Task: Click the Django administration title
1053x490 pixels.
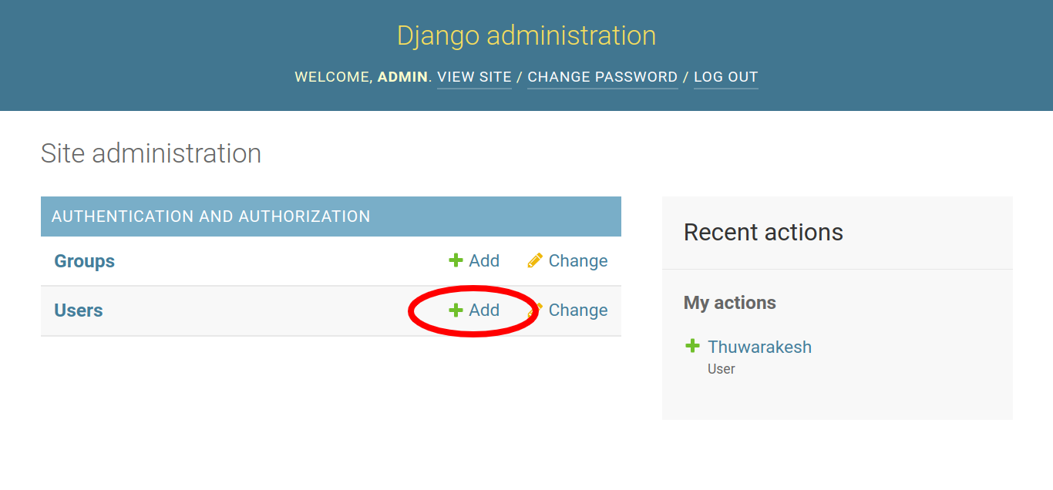Action: point(526,35)
